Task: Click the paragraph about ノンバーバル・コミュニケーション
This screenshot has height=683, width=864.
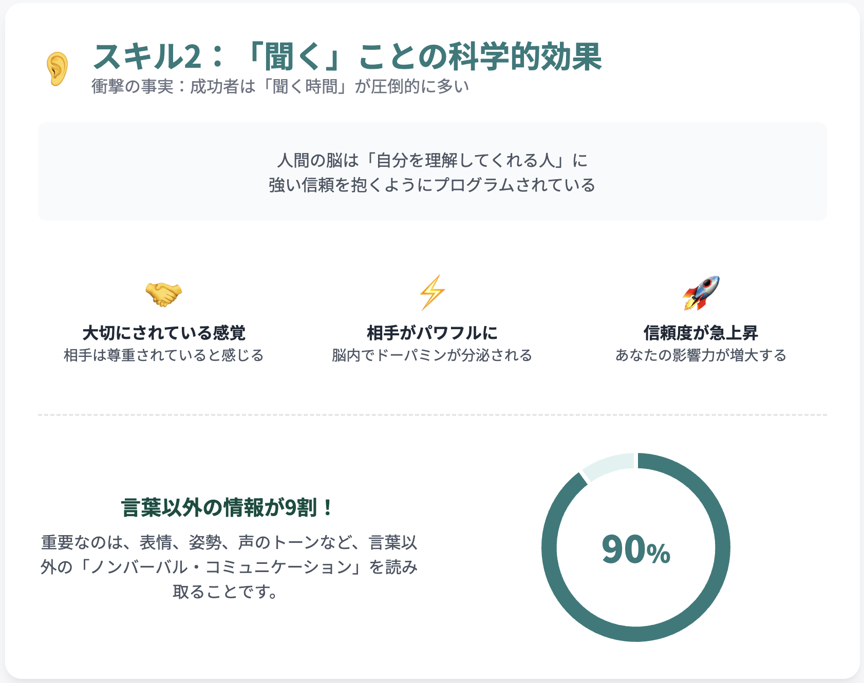Action: (229, 567)
